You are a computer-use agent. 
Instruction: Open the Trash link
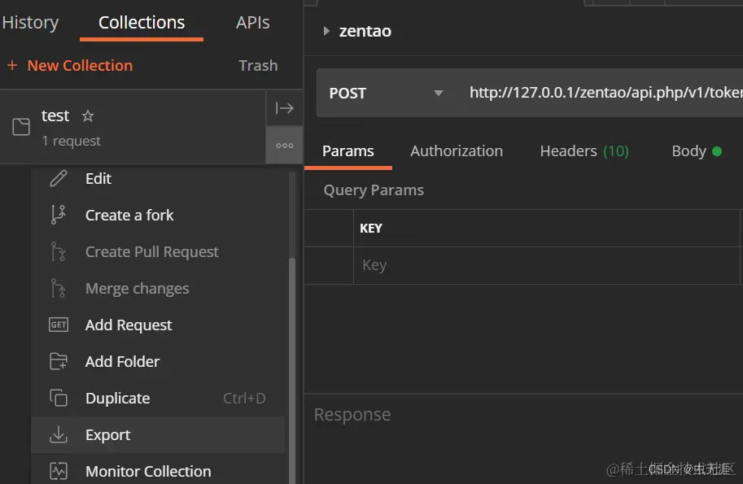click(258, 65)
